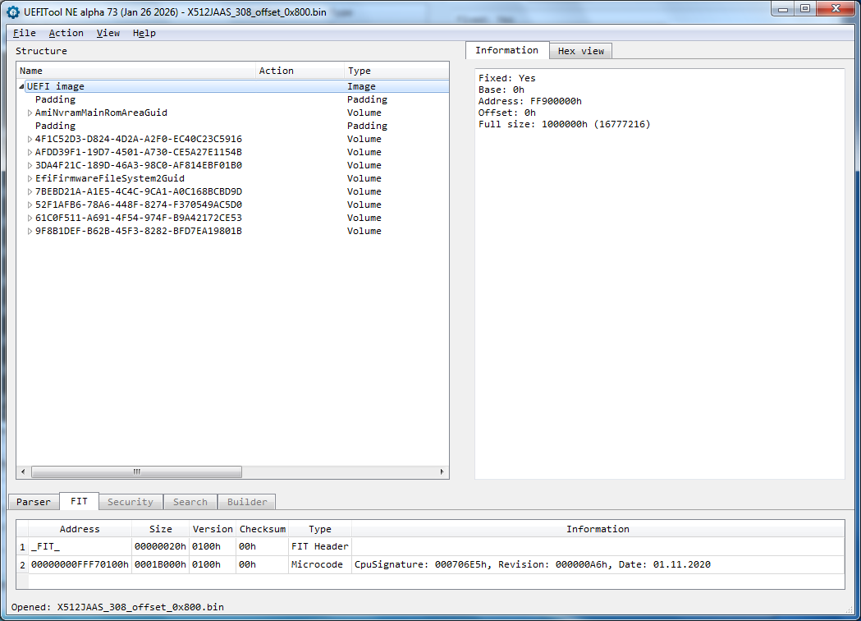Open the View menu
The width and height of the screenshot is (861, 621).
pos(108,33)
